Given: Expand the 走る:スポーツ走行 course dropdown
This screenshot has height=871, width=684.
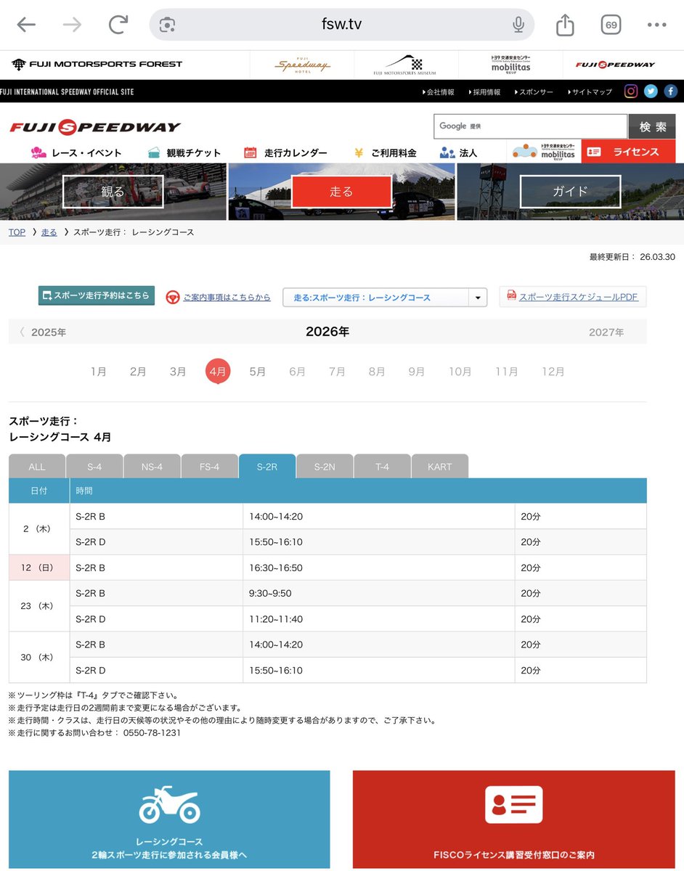Looking at the screenshot, I should 385,298.
